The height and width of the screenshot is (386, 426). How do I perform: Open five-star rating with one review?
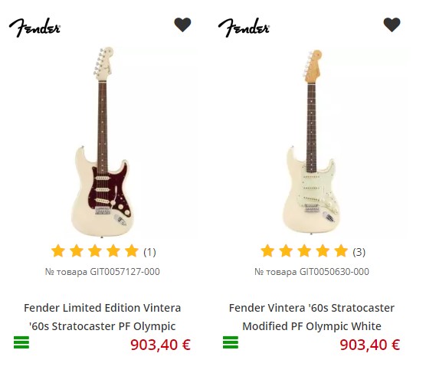(103, 251)
